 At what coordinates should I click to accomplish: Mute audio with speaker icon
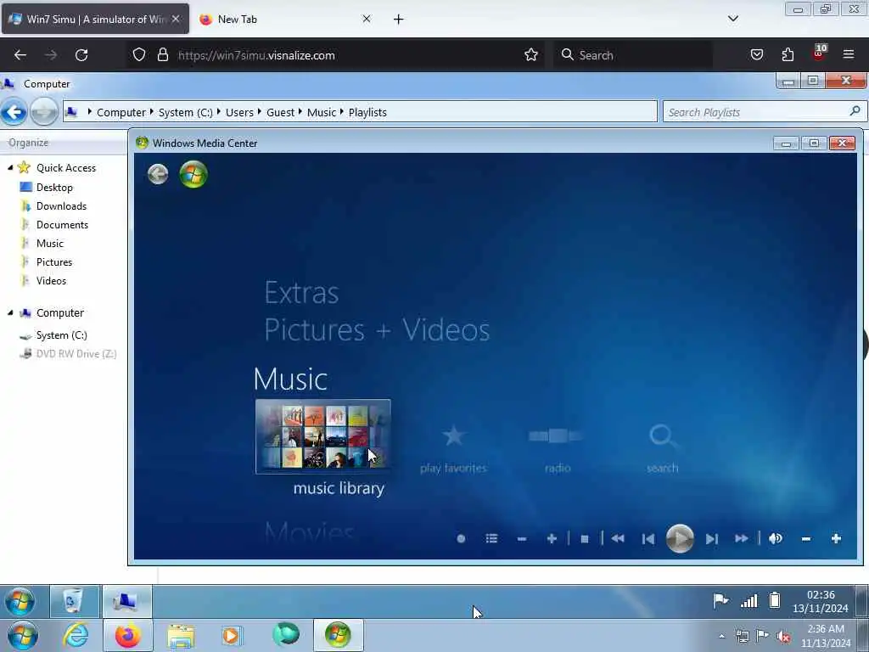click(x=776, y=538)
